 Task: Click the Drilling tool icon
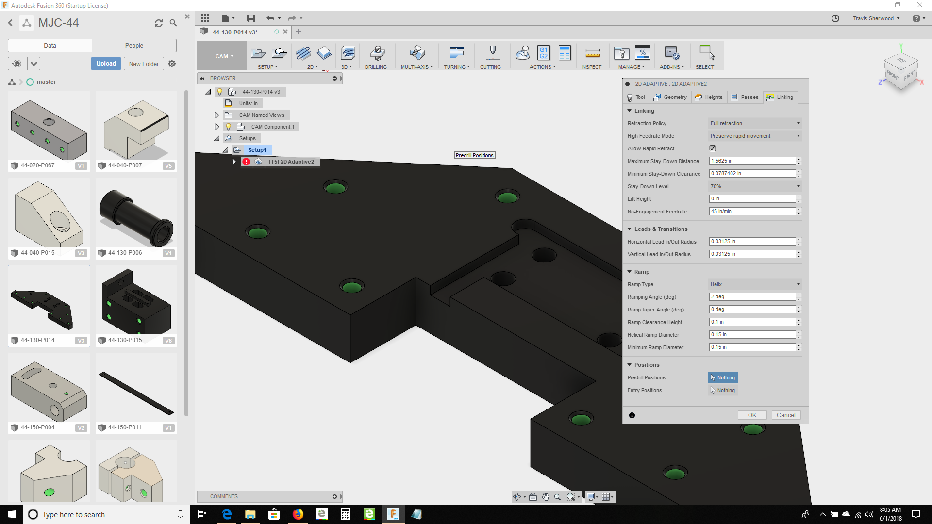coord(377,53)
